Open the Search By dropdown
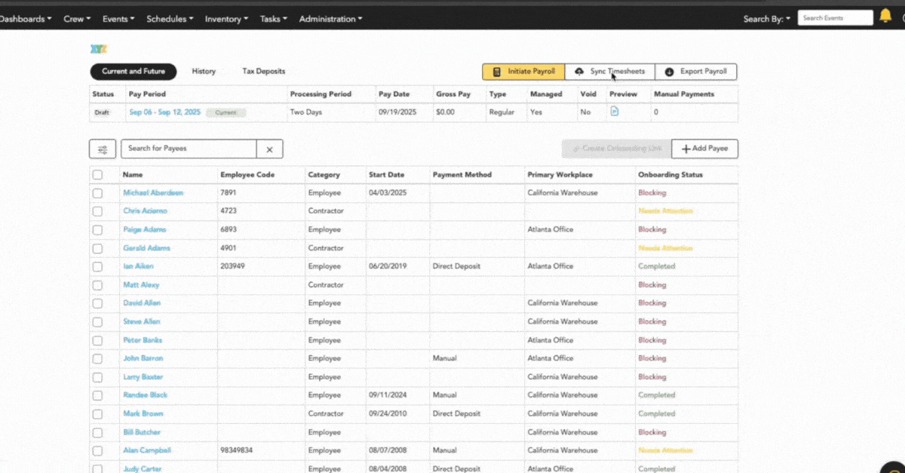The image size is (905, 473). 766,19
